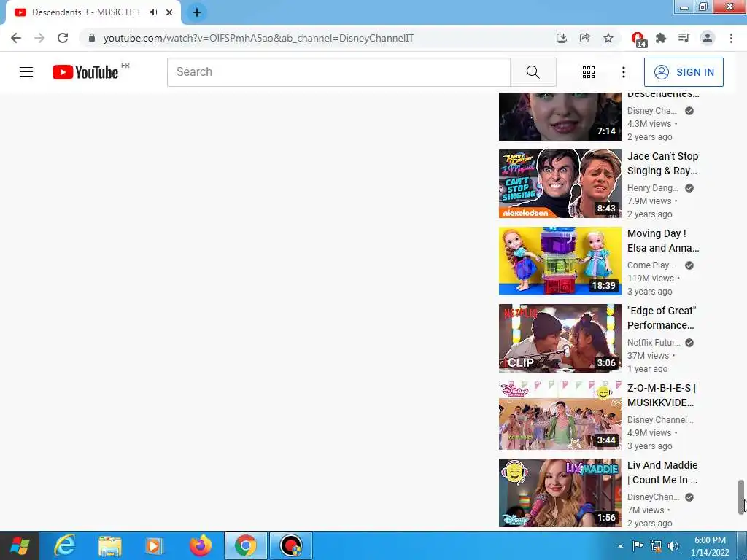Select the Descendants 3 - MUSIC LIFT tab
This screenshot has height=560, width=747.
[86, 12]
